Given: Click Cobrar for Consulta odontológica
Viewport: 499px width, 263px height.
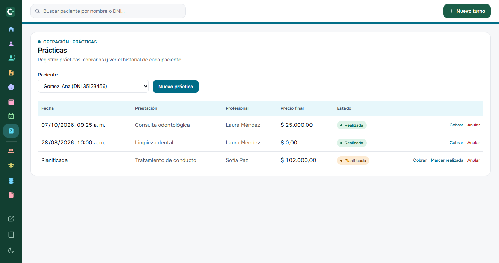Looking at the screenshot, I should point(456,125).
